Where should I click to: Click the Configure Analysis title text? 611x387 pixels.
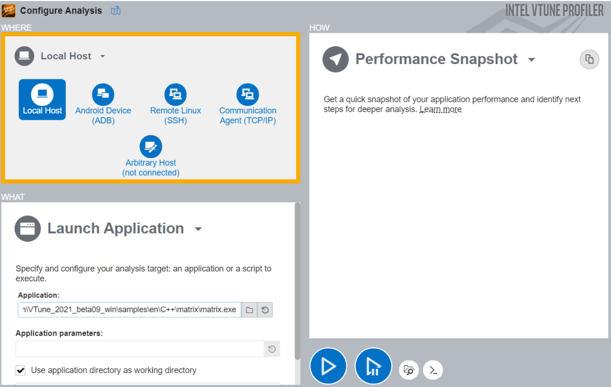tap(61, 11)
